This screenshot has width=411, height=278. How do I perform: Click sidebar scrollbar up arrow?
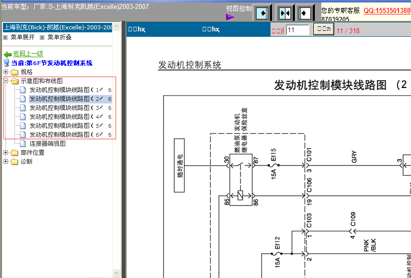pos(116,26)
